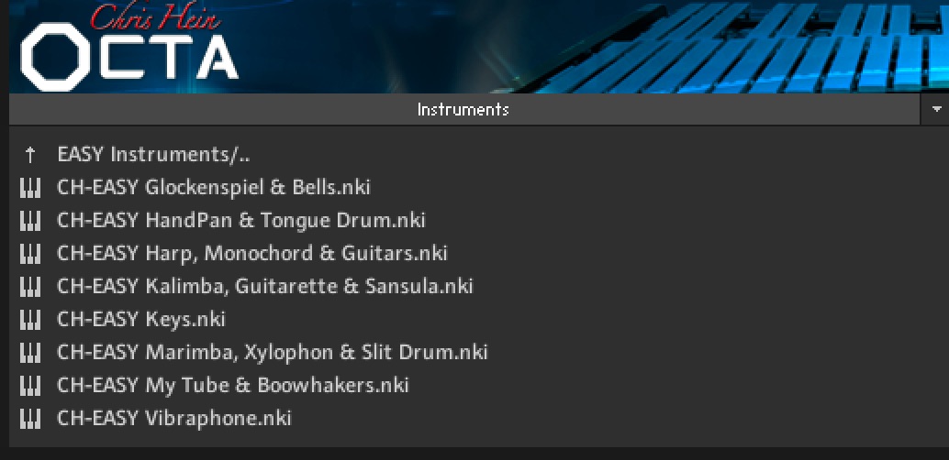Click the keyboard icon beside My Tube & Boowhakers
The height and width of the screenshot is (460, 949).
coord(30,385)
